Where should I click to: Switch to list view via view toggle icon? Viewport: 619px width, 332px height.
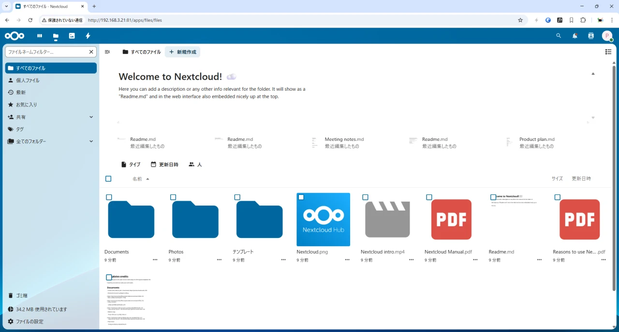(x=608, y=52)
